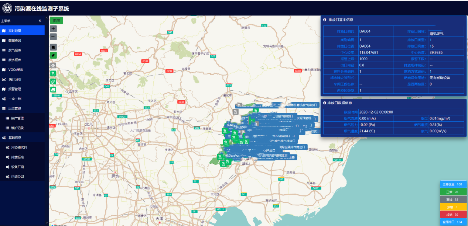Select the red 超标 30 legend swatch
The width and height of the screenshot is (468, 226).
(x=453, y=215)
